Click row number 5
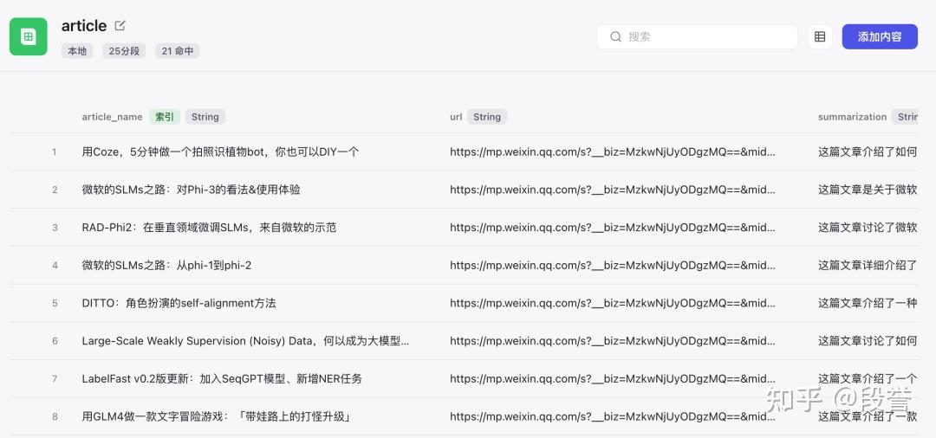The width and height of the screenshot is (936, 438). (55, 303)
